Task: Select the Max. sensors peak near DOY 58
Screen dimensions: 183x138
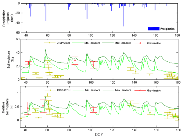Action: point(45,50)
